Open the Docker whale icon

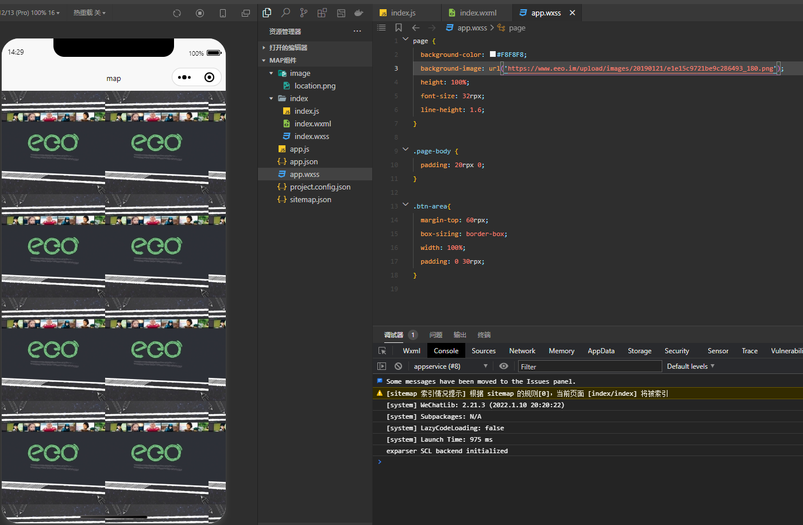tap(359, 13)
